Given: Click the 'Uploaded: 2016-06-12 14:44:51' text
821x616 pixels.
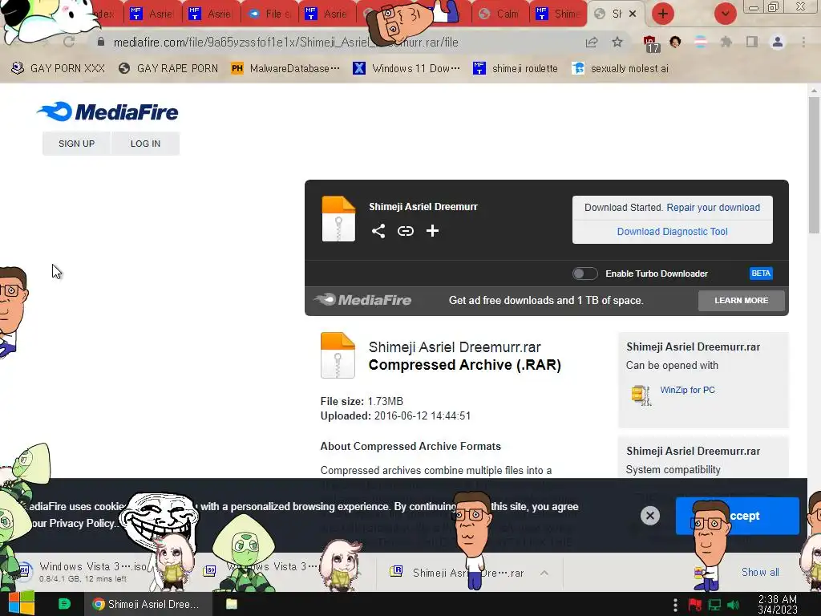Looking at the screenshot, I should [x=395, y=416].
